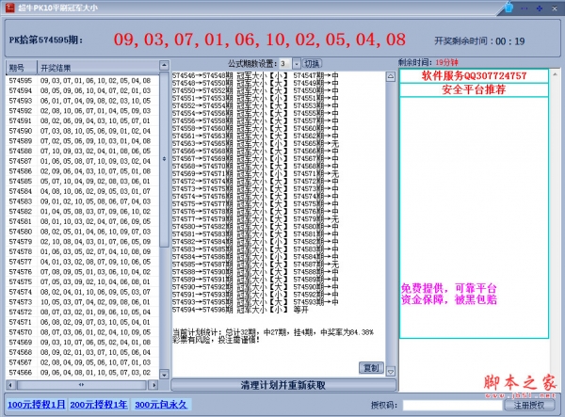
Task: Click 软件服务QQ307724757 banner
Action: click(474, 75)
